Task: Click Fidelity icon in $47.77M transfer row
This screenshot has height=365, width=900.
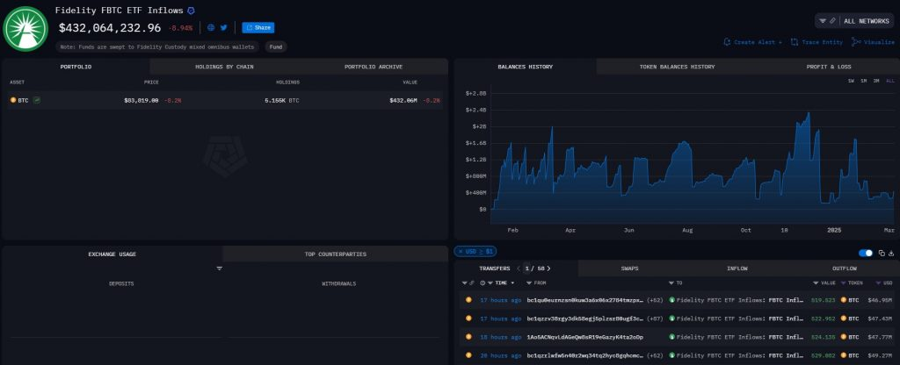Action: [x=672, y=337]
